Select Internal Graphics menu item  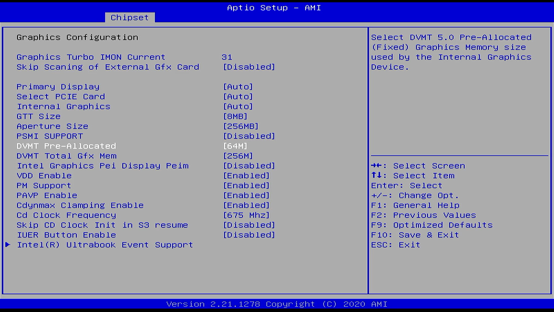coord(63,107)
